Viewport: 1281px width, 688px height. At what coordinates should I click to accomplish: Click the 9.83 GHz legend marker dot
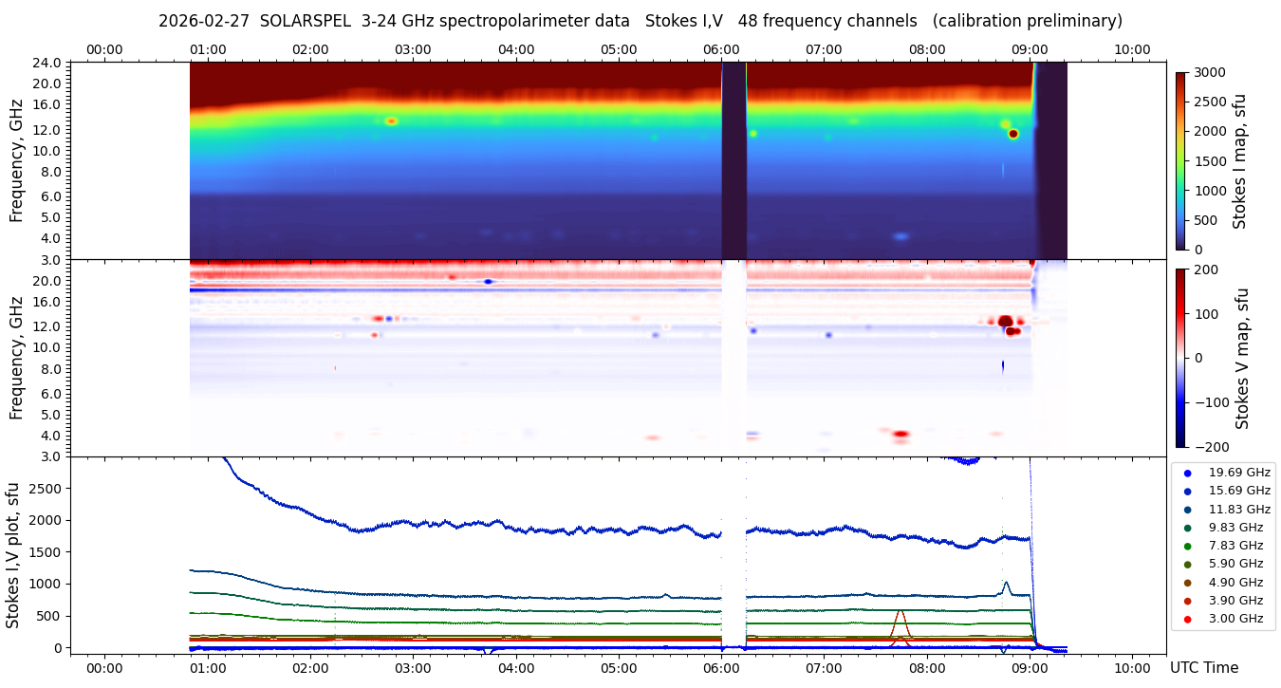1187,528
